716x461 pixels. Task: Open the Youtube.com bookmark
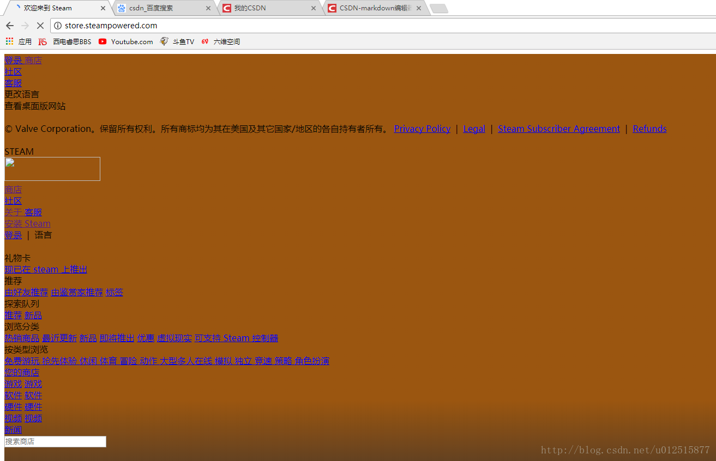[x=126, y=41]
